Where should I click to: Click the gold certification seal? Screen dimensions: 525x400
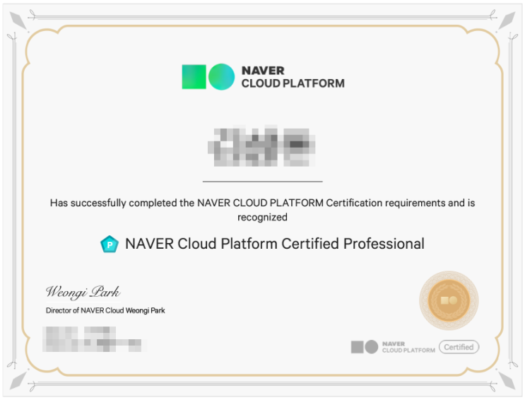pos(449,300)
